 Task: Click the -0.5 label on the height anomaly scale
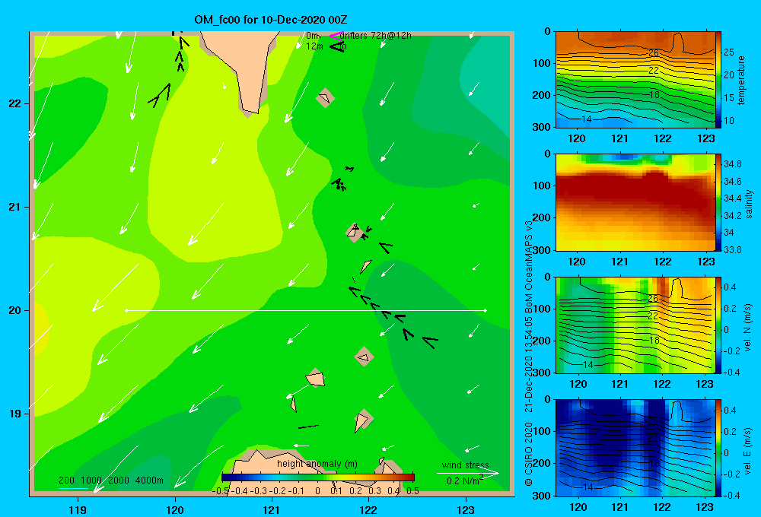pos(221,490)
